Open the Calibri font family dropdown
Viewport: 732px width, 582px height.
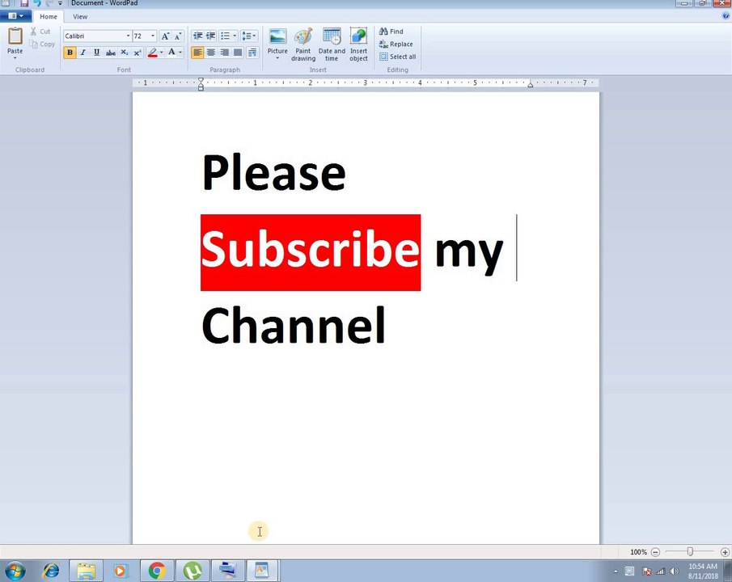[128, 36]
